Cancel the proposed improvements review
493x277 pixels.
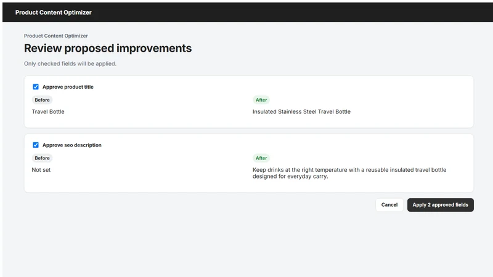coord(389,205)
